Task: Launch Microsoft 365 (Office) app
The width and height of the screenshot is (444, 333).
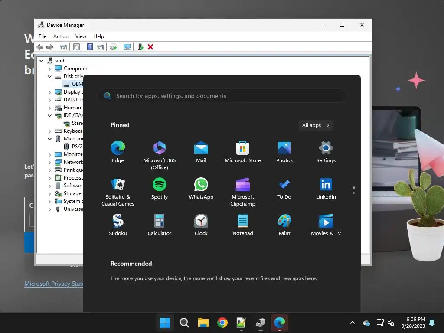Action: (160, 156)
